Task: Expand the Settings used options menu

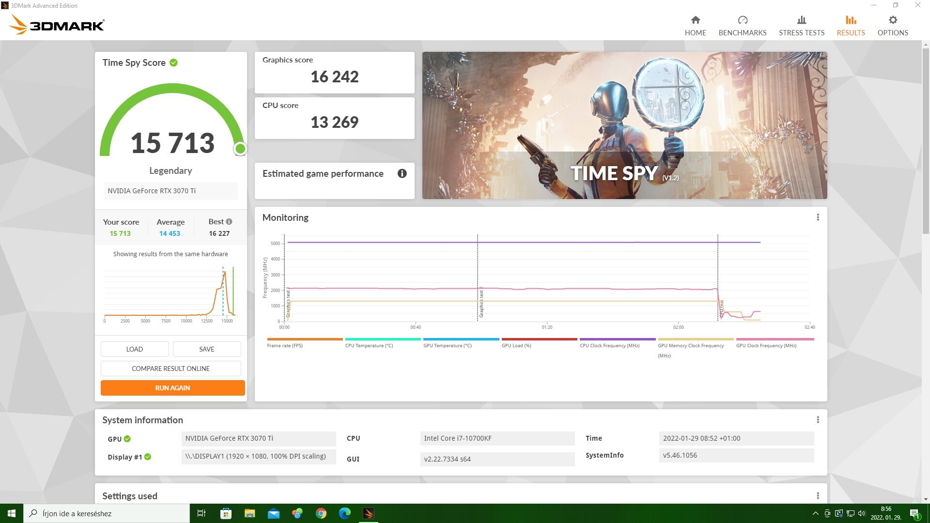Action: click(818, 495)
